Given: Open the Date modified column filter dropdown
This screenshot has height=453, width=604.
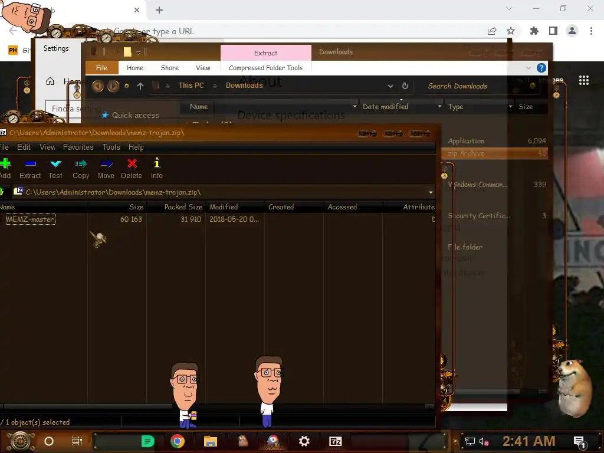Looking at the screenshot, I should coord(439,107).
